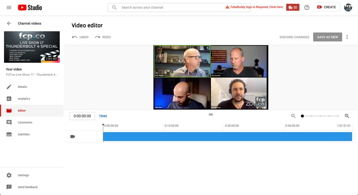Screen dimensions: 358x195
Task: Click TubeBuddy Sign-in Required link
Action: (254, 7)
